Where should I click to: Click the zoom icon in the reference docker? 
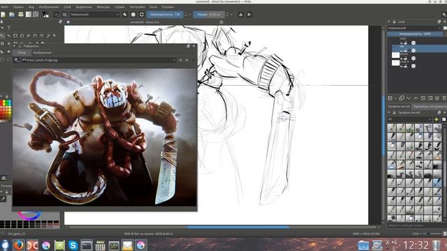(17, 60)
